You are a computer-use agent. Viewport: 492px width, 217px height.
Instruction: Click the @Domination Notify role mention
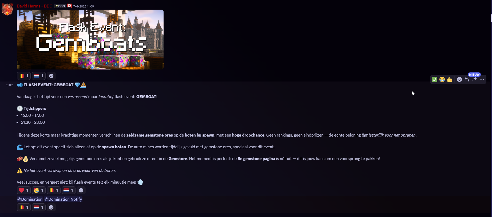(63, 199)
